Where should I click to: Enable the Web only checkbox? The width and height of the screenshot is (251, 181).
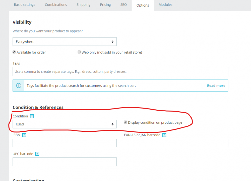pos(79,52)
